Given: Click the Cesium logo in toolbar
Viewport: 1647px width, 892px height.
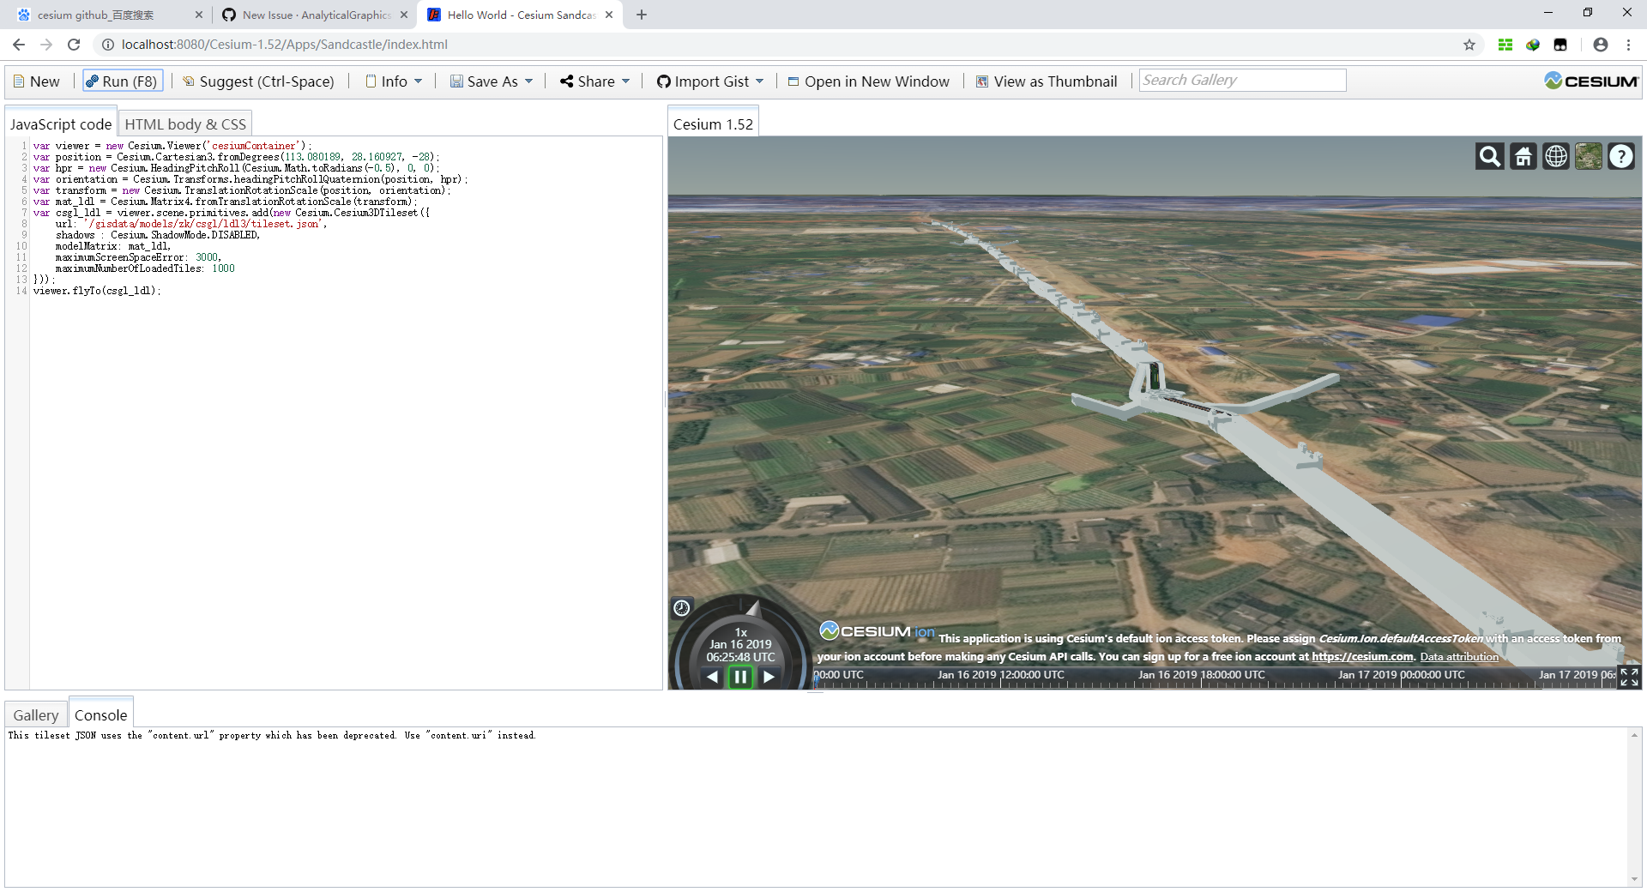Looking at the screenshot, I should coord(1591,81).
